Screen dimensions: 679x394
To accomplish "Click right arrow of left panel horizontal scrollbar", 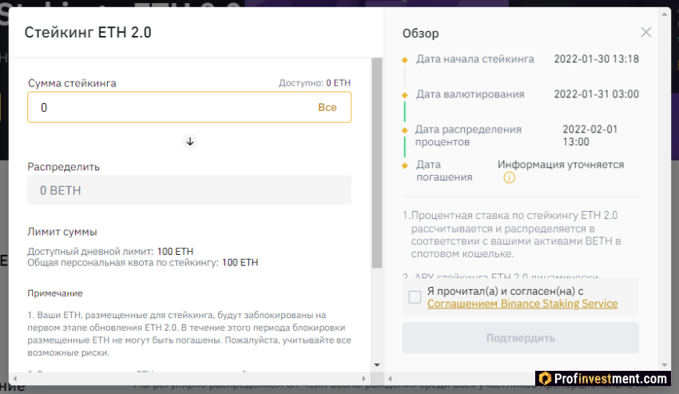I will [x=363, y=378].
